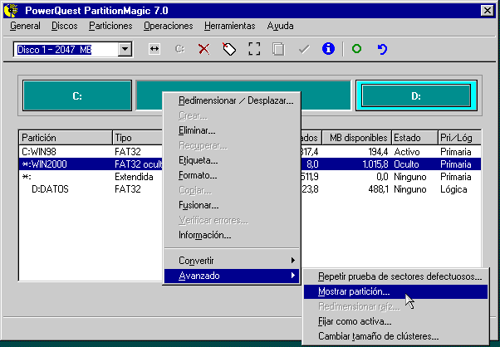The height and width of the screenshot is (347, 500).
Task: Select the C: partition block in disk map
Action: (77, 95)
